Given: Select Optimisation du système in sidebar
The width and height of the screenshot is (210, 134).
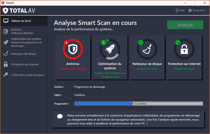Looking at the screenshot, I should (x=24, y=42).
